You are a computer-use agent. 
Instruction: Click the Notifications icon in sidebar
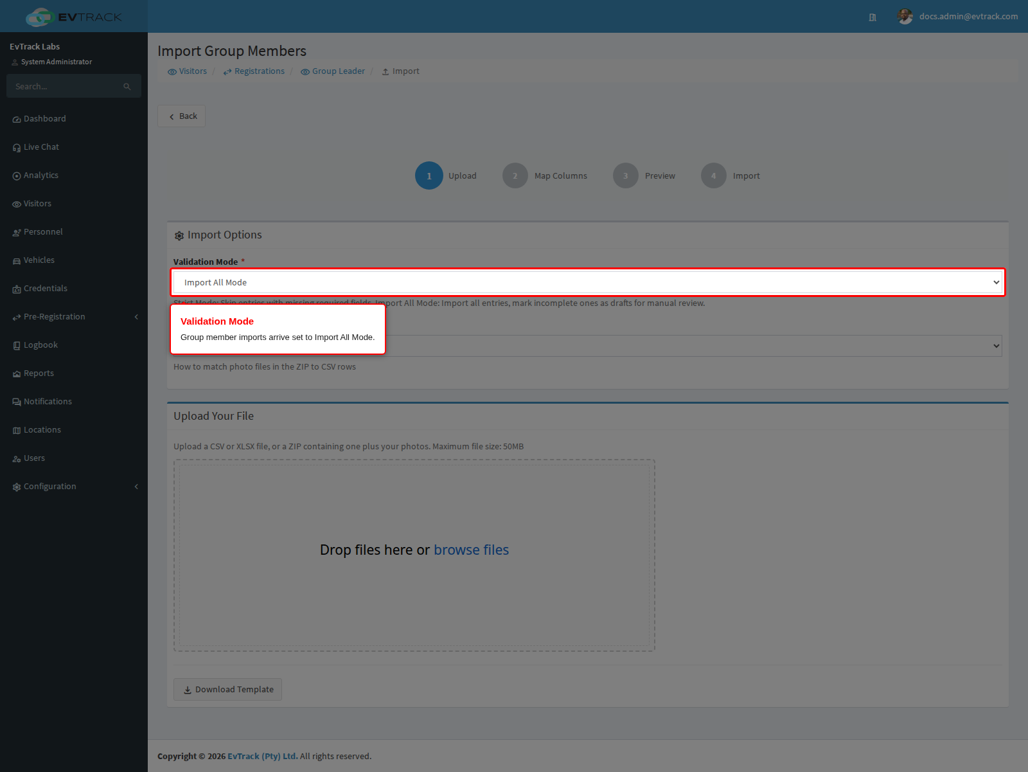point(17,402)
